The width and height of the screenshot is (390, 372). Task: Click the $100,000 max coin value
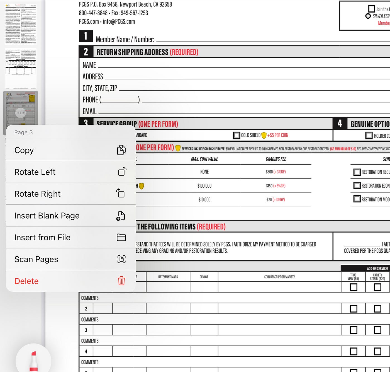(204, 186)
